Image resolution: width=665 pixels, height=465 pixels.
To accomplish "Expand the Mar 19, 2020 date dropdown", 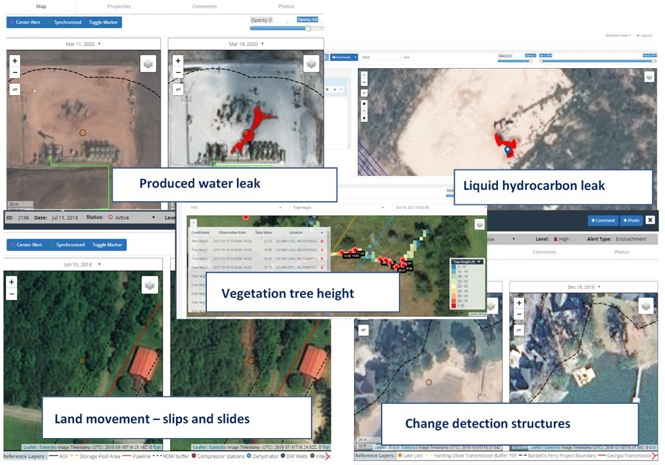I will coord(246,44).
